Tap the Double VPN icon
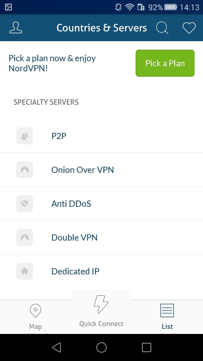 25,237
